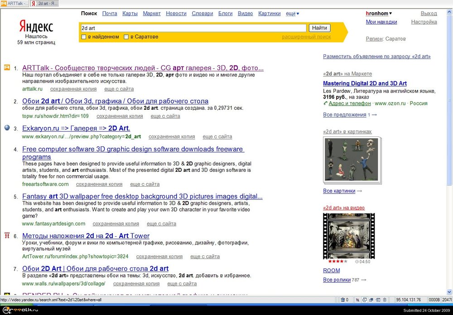Click the star rating under the video thumbnail
The height and width of the screenshot is (315, 453).
337,262
